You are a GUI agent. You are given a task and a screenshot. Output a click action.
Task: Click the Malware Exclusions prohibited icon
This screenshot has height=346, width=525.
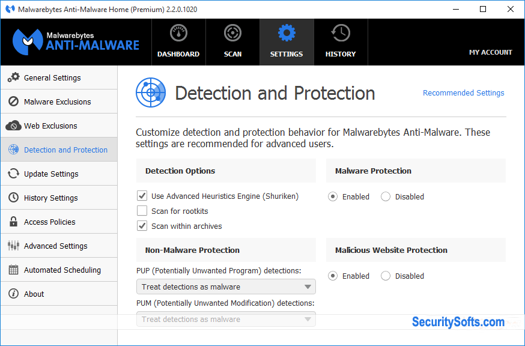coord(13,102)
